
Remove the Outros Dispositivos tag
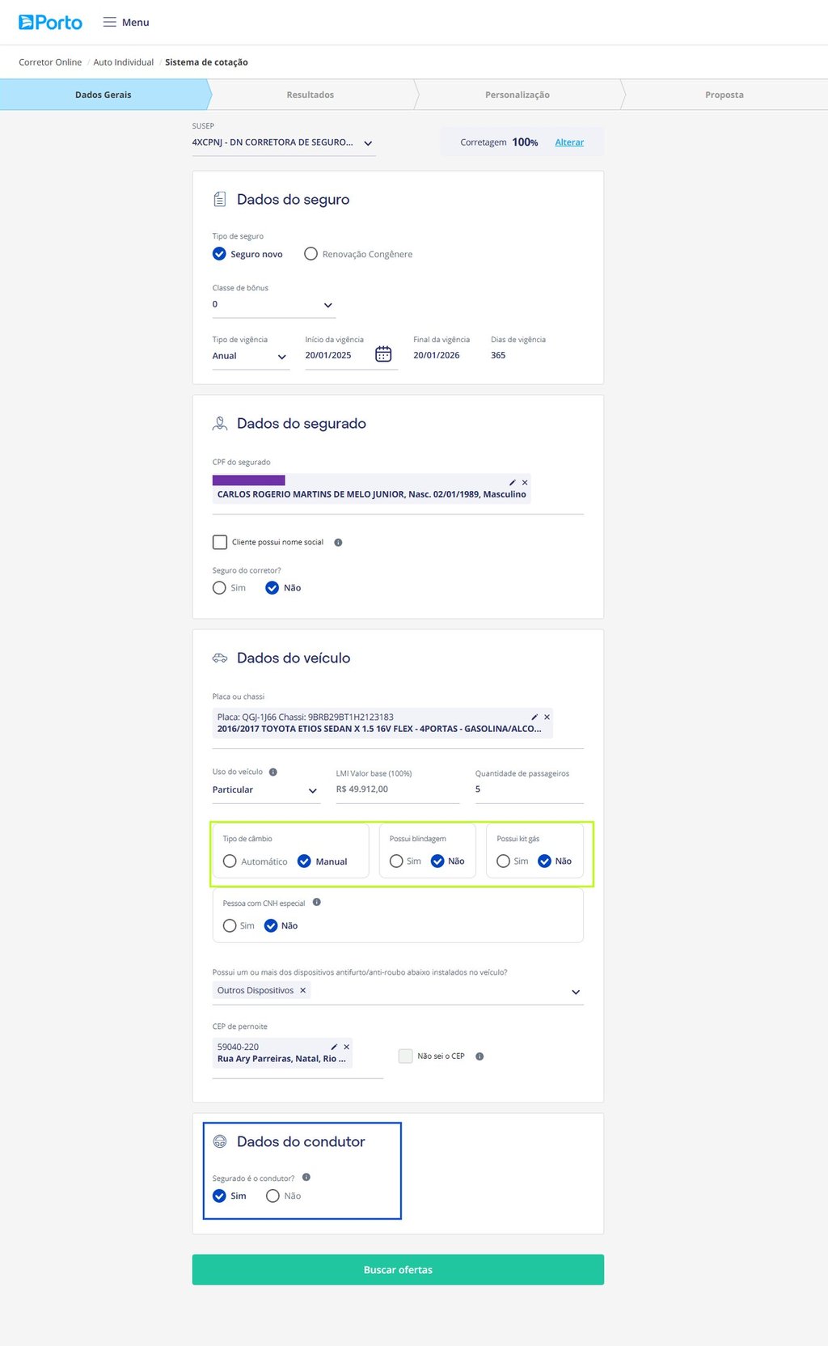point(303,990)
